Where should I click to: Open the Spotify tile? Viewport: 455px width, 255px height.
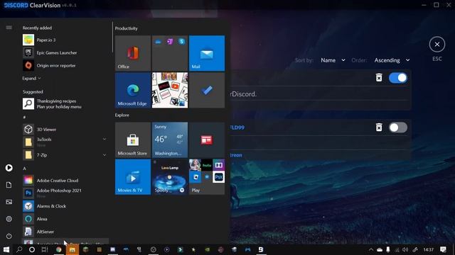click(170, 177)
